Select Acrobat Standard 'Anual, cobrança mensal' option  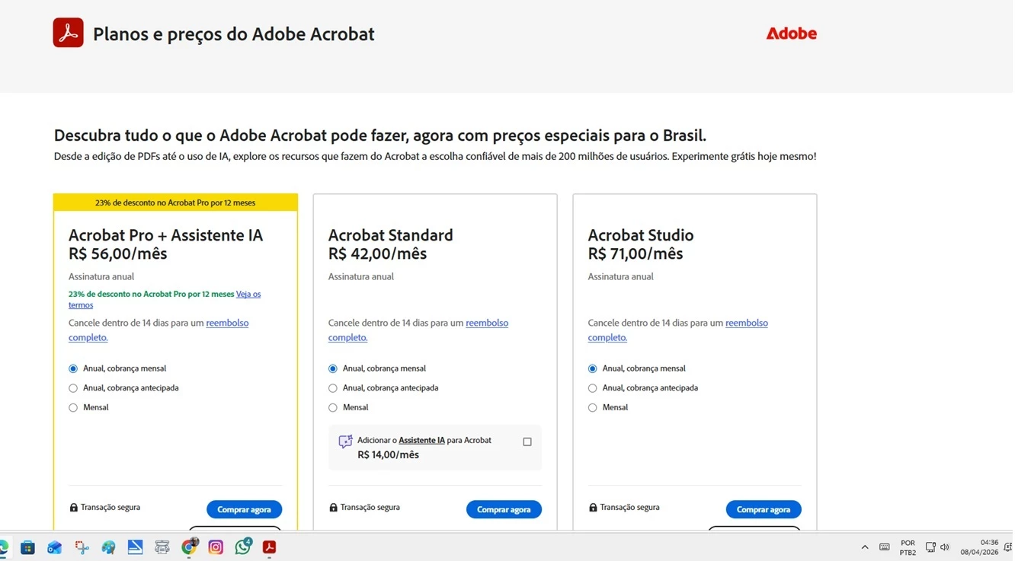[333, 368]
